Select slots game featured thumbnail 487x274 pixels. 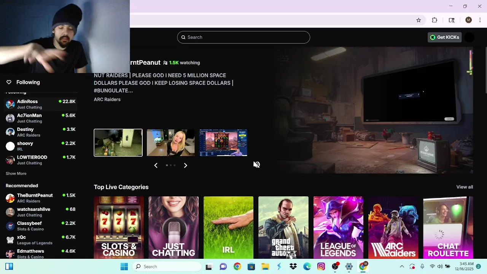click(223, 143)
